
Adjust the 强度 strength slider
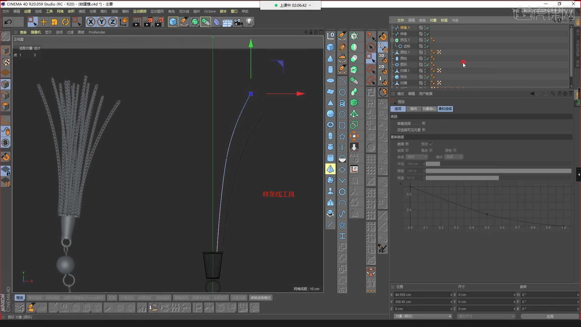[x=498, y=171]
